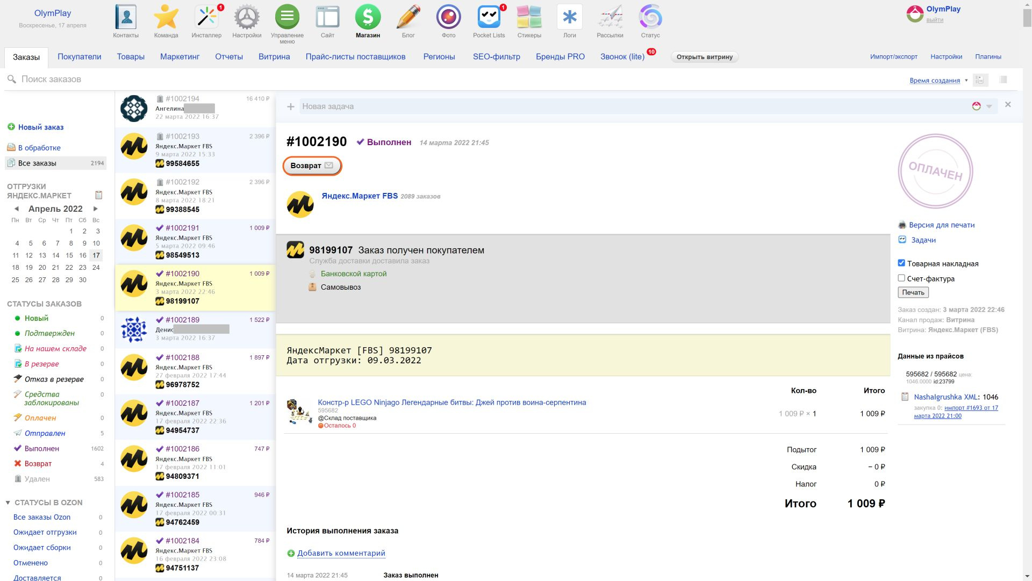Click the Добавить комментарий link

pyautogui.click(x=341, y=553)
